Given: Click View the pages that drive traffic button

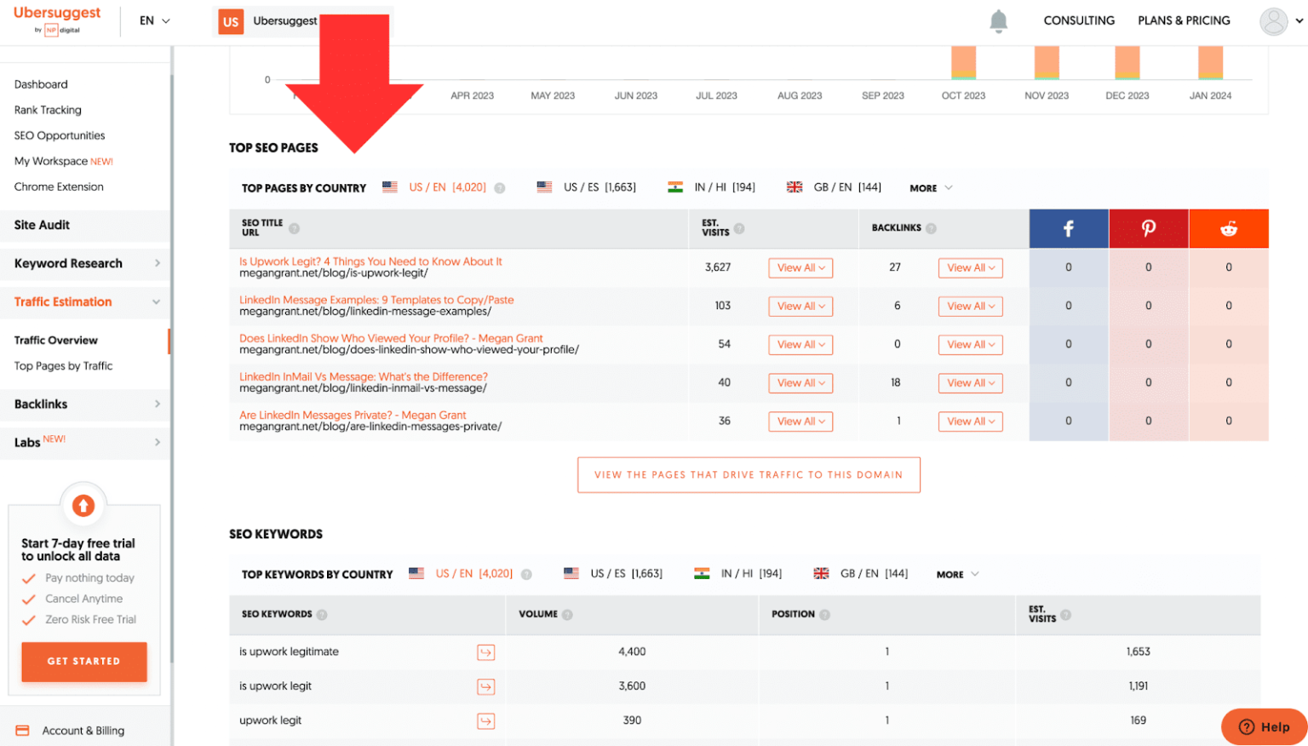Looking at the screenshot, I should (749, 475).
